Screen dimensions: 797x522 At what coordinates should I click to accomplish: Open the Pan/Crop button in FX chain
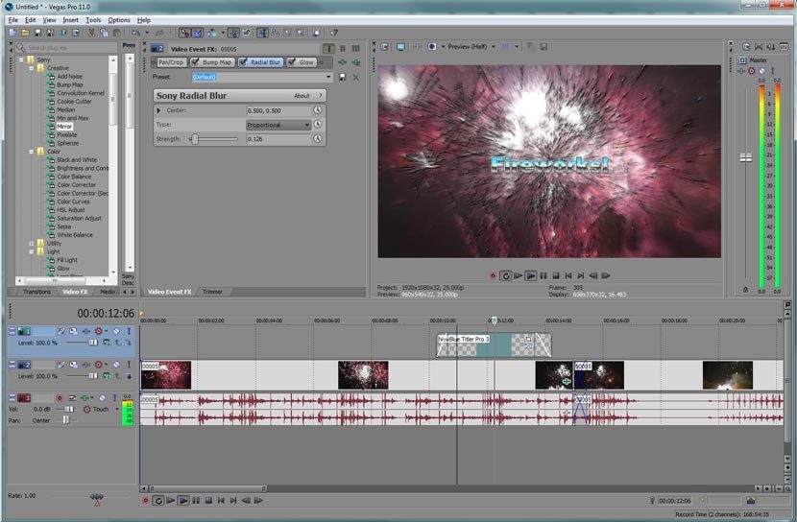(x=170, y=62)
